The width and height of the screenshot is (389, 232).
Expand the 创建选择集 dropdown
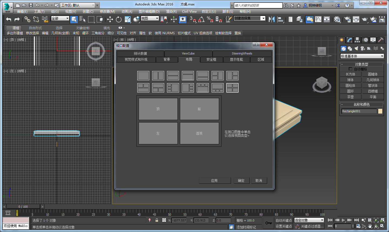[x=263, y=18]
